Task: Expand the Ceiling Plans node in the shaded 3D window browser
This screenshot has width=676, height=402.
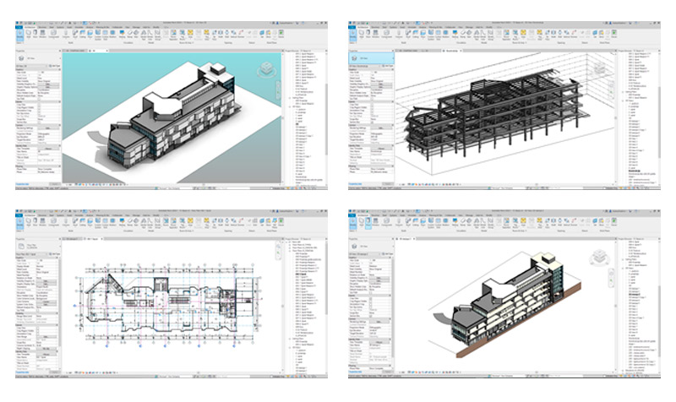Action: [x=290, y=98]
